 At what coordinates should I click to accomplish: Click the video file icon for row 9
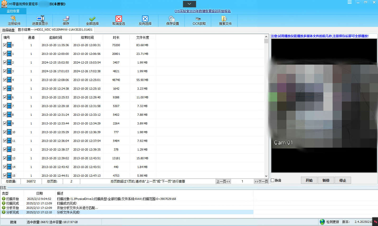click(9, 123)
